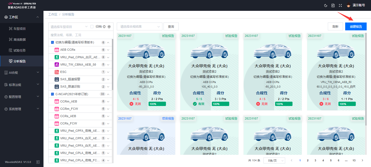Screen dimensions: 371x167
Task: Open 离线数据 in the sidebar
Action: tap(22, 39)
